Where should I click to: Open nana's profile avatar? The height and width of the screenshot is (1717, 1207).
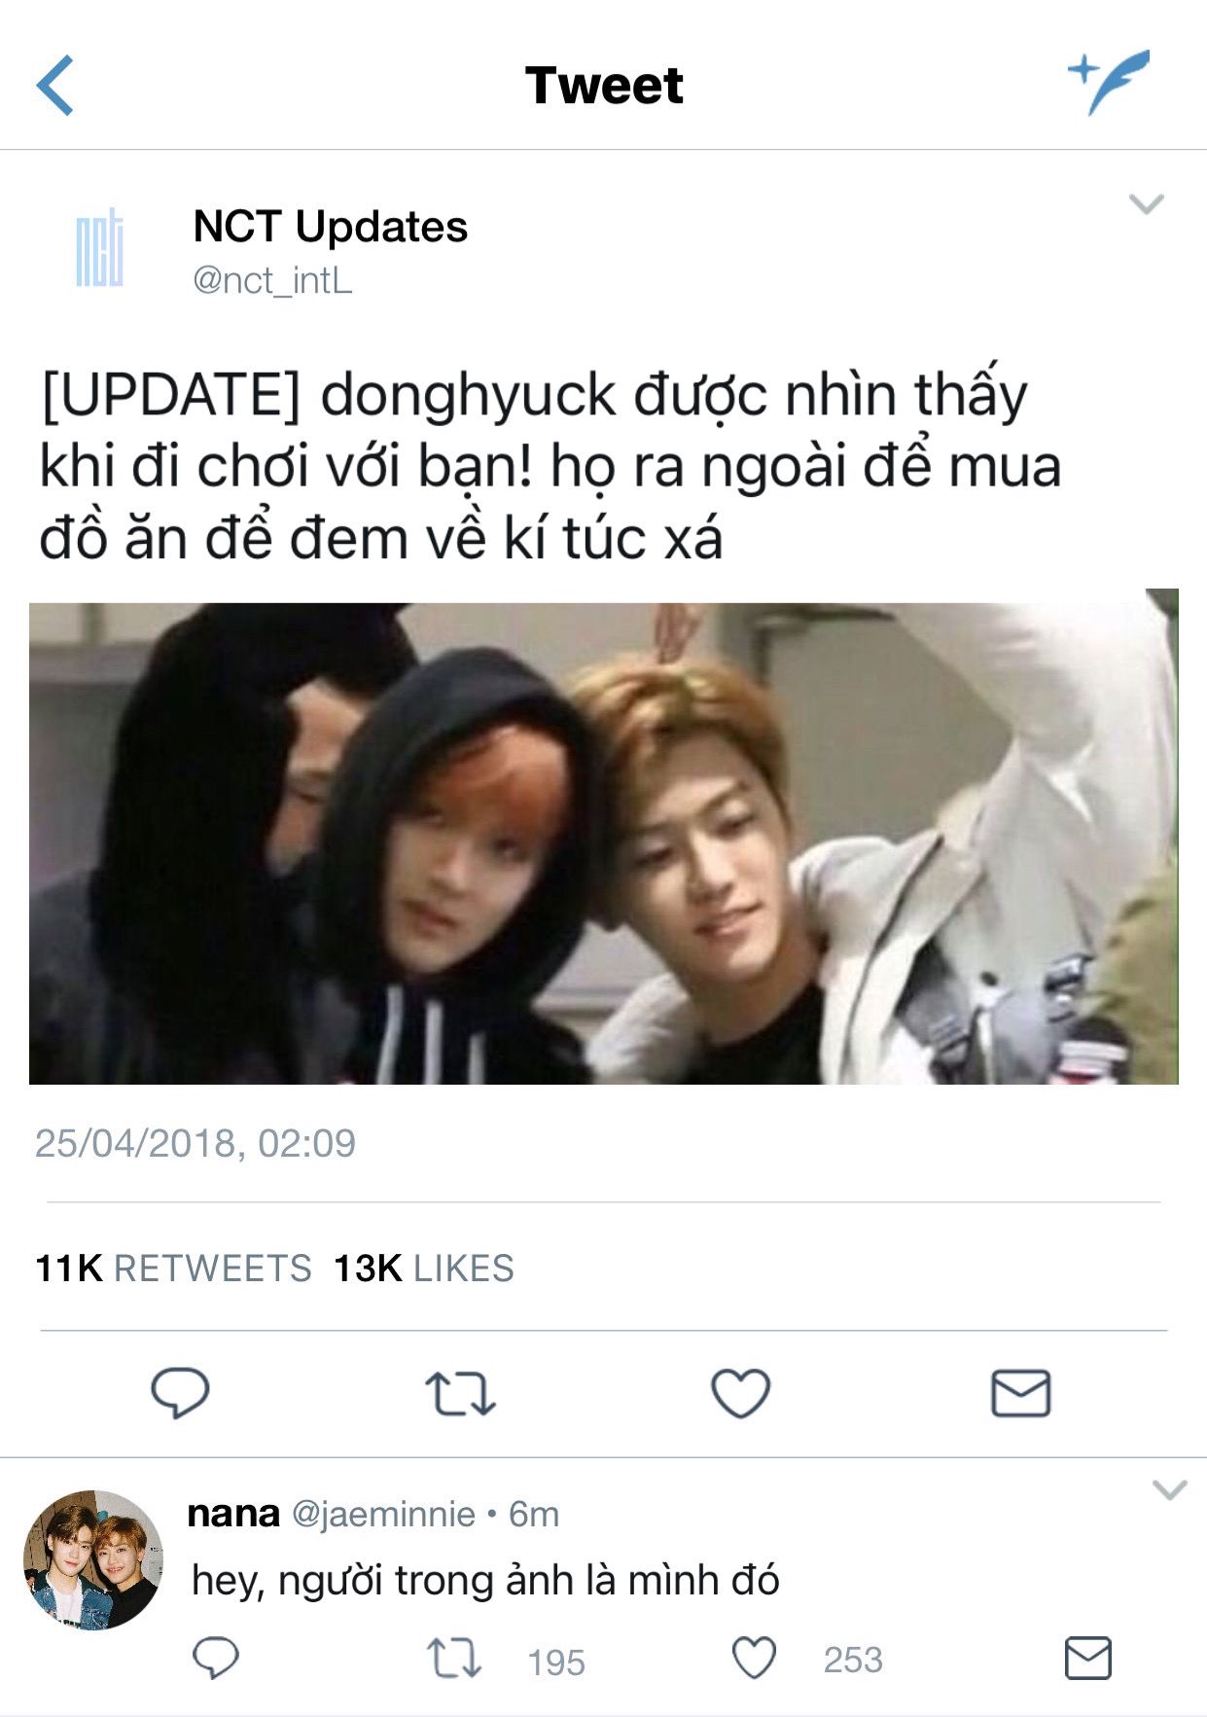93,1559
